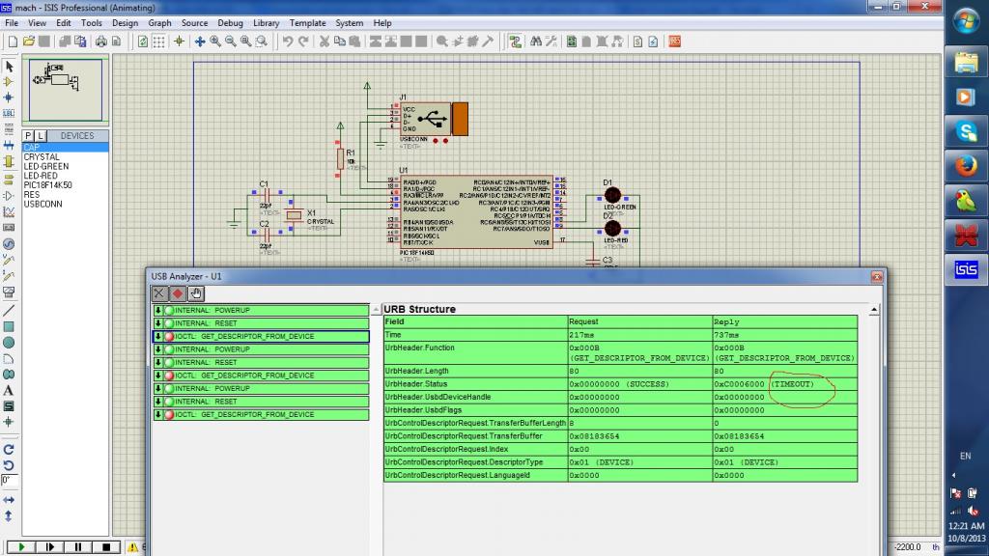Click the clear X icon in USB Analyzer
The width and height of the screenshot is (989, 556).
(x=160, y=293)
